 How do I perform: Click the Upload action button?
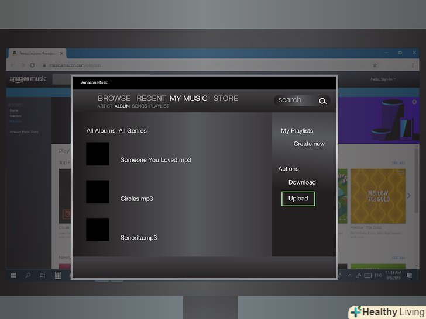click(x=298, y=199)
